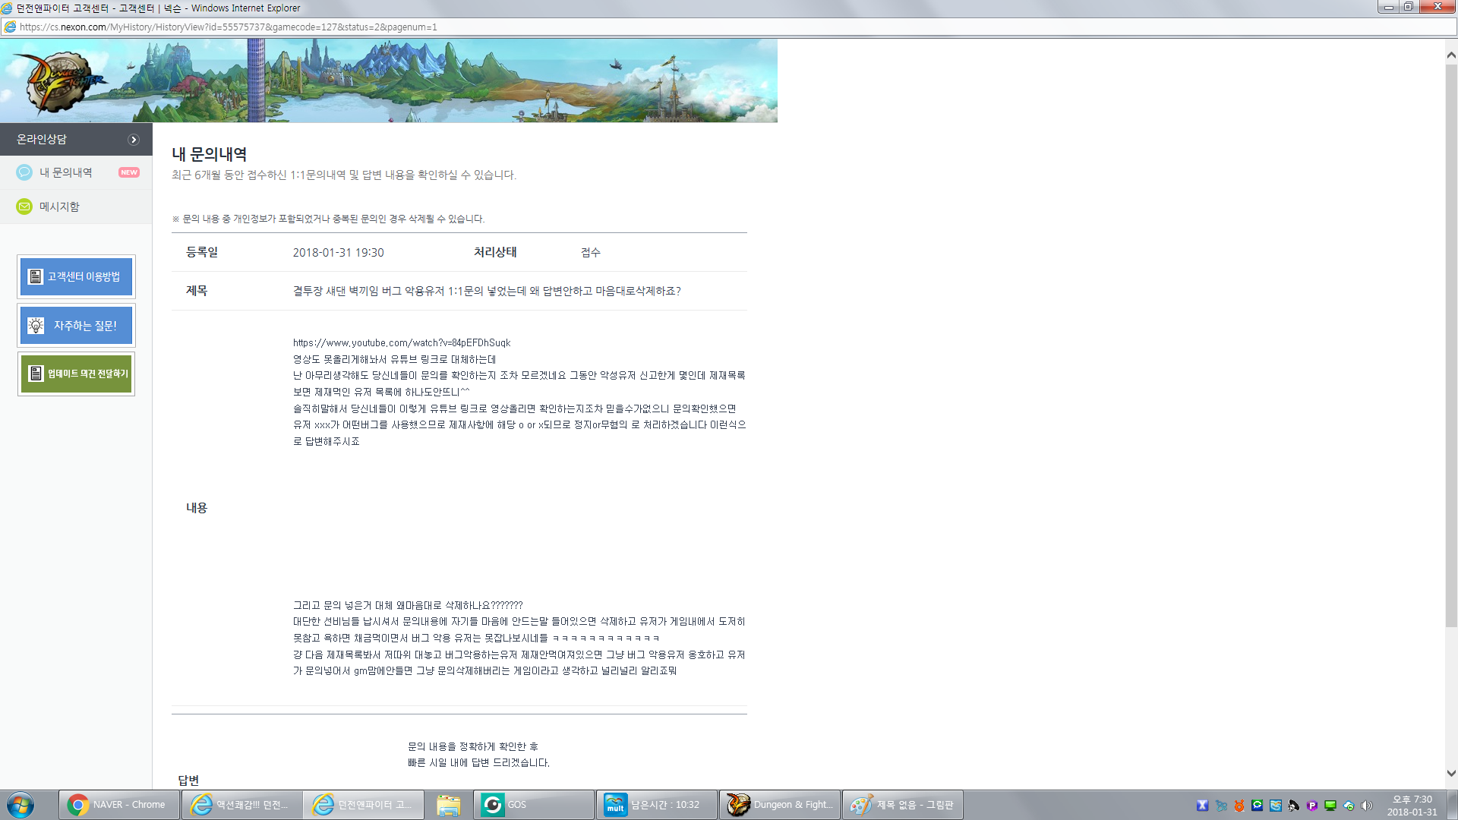Click the chat bubble icon beside 내 문의내역
1458x820 pixels.
point(24,172)
